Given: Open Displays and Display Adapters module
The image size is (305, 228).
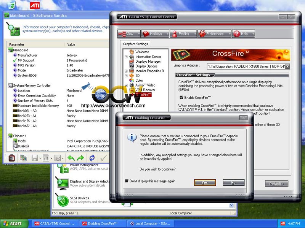Looking at the screenshot, I should (x=82, y=184).
